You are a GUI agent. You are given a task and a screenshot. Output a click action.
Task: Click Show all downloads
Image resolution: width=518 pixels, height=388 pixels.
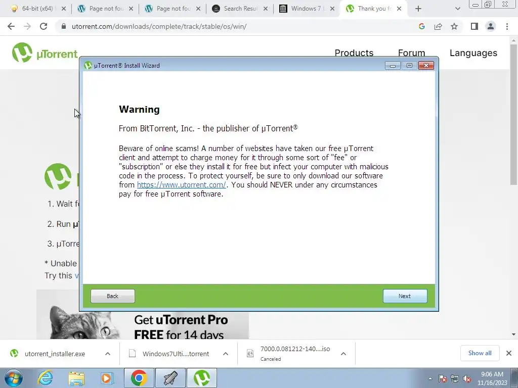tap(480, 353)
